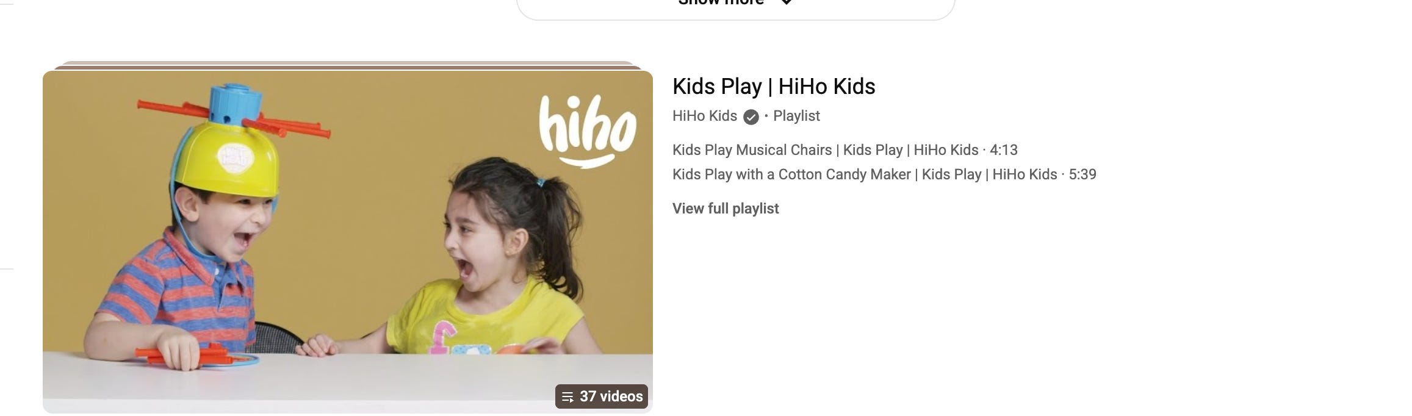Expand using the Show more chevron arrow
The width and height of the screenshot is (1412, 416).
click(787, 2)
